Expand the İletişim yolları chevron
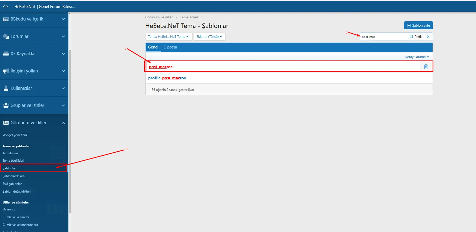The height and width of the screenshot is (232, 476). (x=63, y=71)
